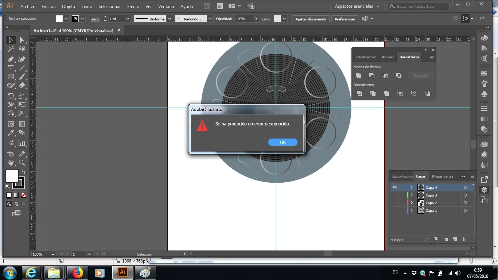Select the Mesh tool
Viewport: 498px width, 280px height.
11,124
